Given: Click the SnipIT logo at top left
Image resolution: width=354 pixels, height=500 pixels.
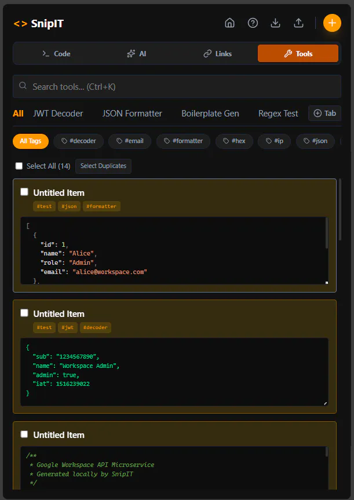Looking at the screenshot, I should point(39,24).
